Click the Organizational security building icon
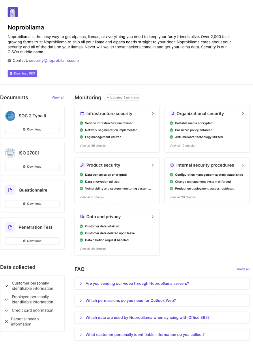 pyautogui.click(x=172, y=114)
